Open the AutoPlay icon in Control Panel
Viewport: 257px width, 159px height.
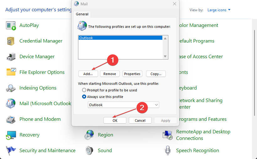(x=11, y=26)
